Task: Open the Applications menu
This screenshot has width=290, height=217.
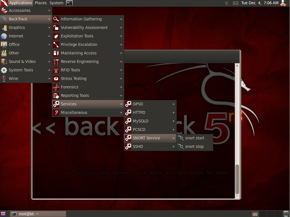Action: [17, 3]
